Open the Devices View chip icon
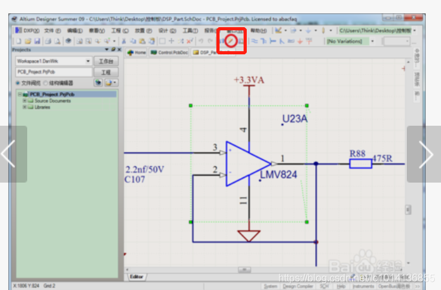441x290 pixels. [x=68, y=41]
